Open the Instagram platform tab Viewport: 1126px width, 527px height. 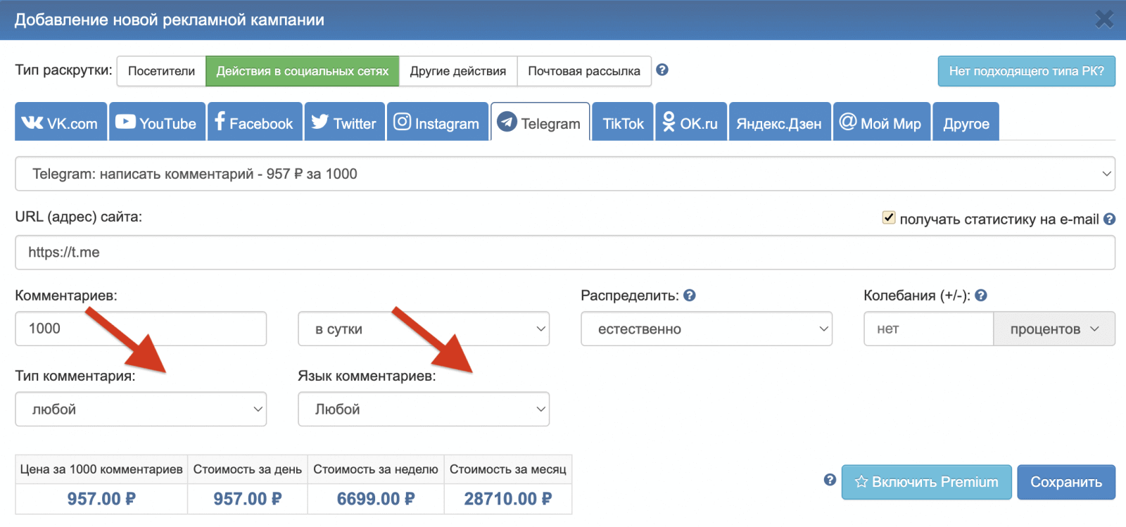(437, 122)
